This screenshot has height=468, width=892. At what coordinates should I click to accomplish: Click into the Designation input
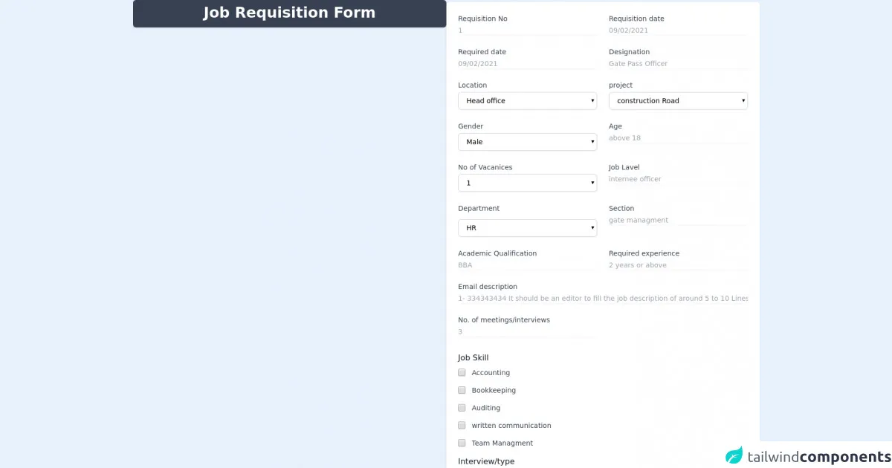point(678,64)
